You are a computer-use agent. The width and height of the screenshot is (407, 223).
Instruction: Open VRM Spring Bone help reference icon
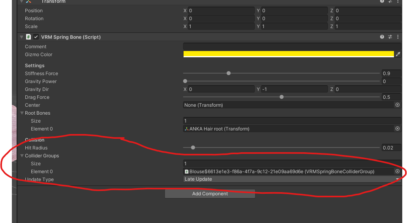[382, 37]
